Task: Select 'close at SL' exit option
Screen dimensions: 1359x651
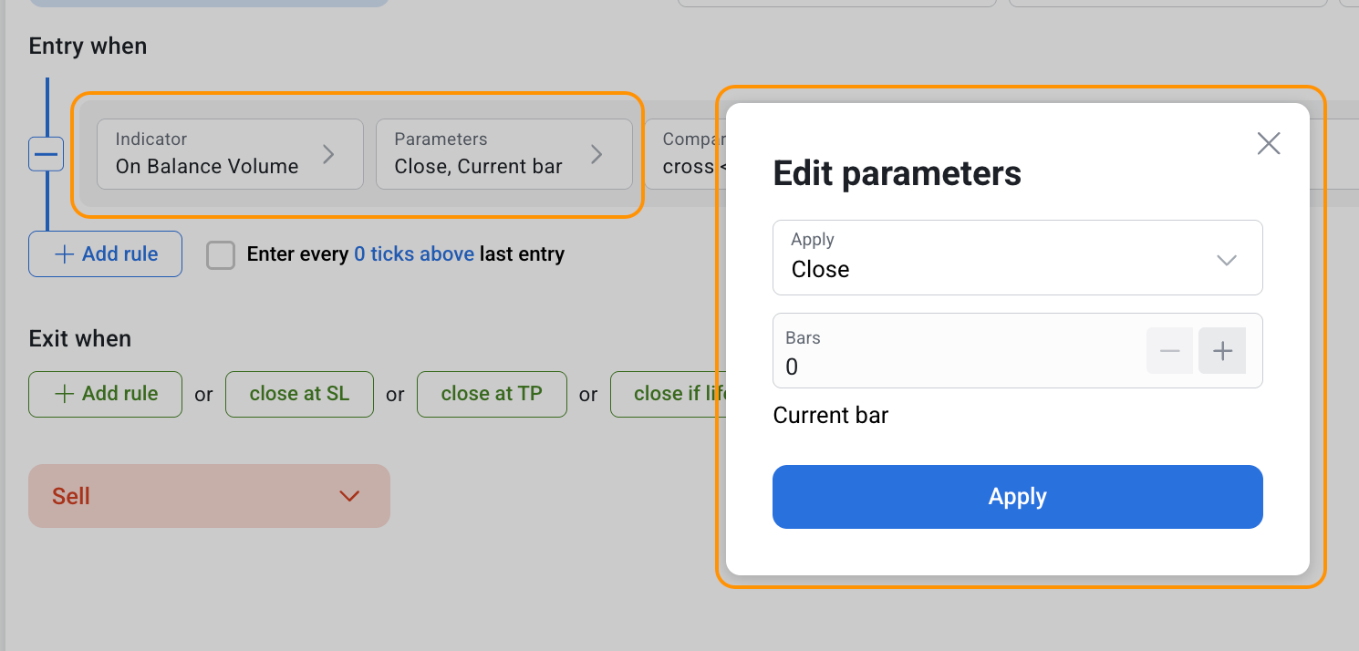Action: (299, 394)
